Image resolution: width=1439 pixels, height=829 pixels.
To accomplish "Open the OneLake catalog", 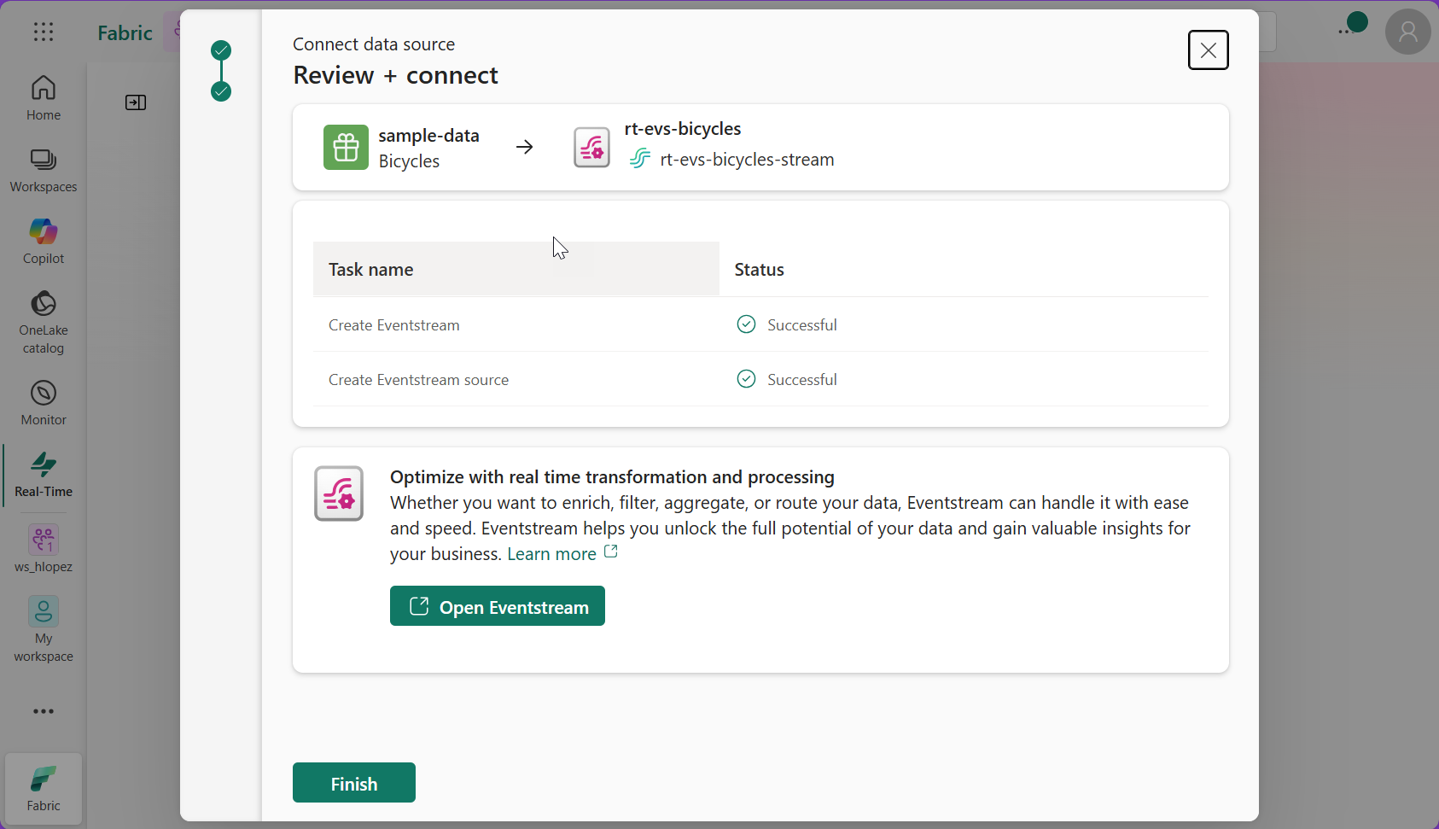I will pyautogui.click(x=44, y=322).
